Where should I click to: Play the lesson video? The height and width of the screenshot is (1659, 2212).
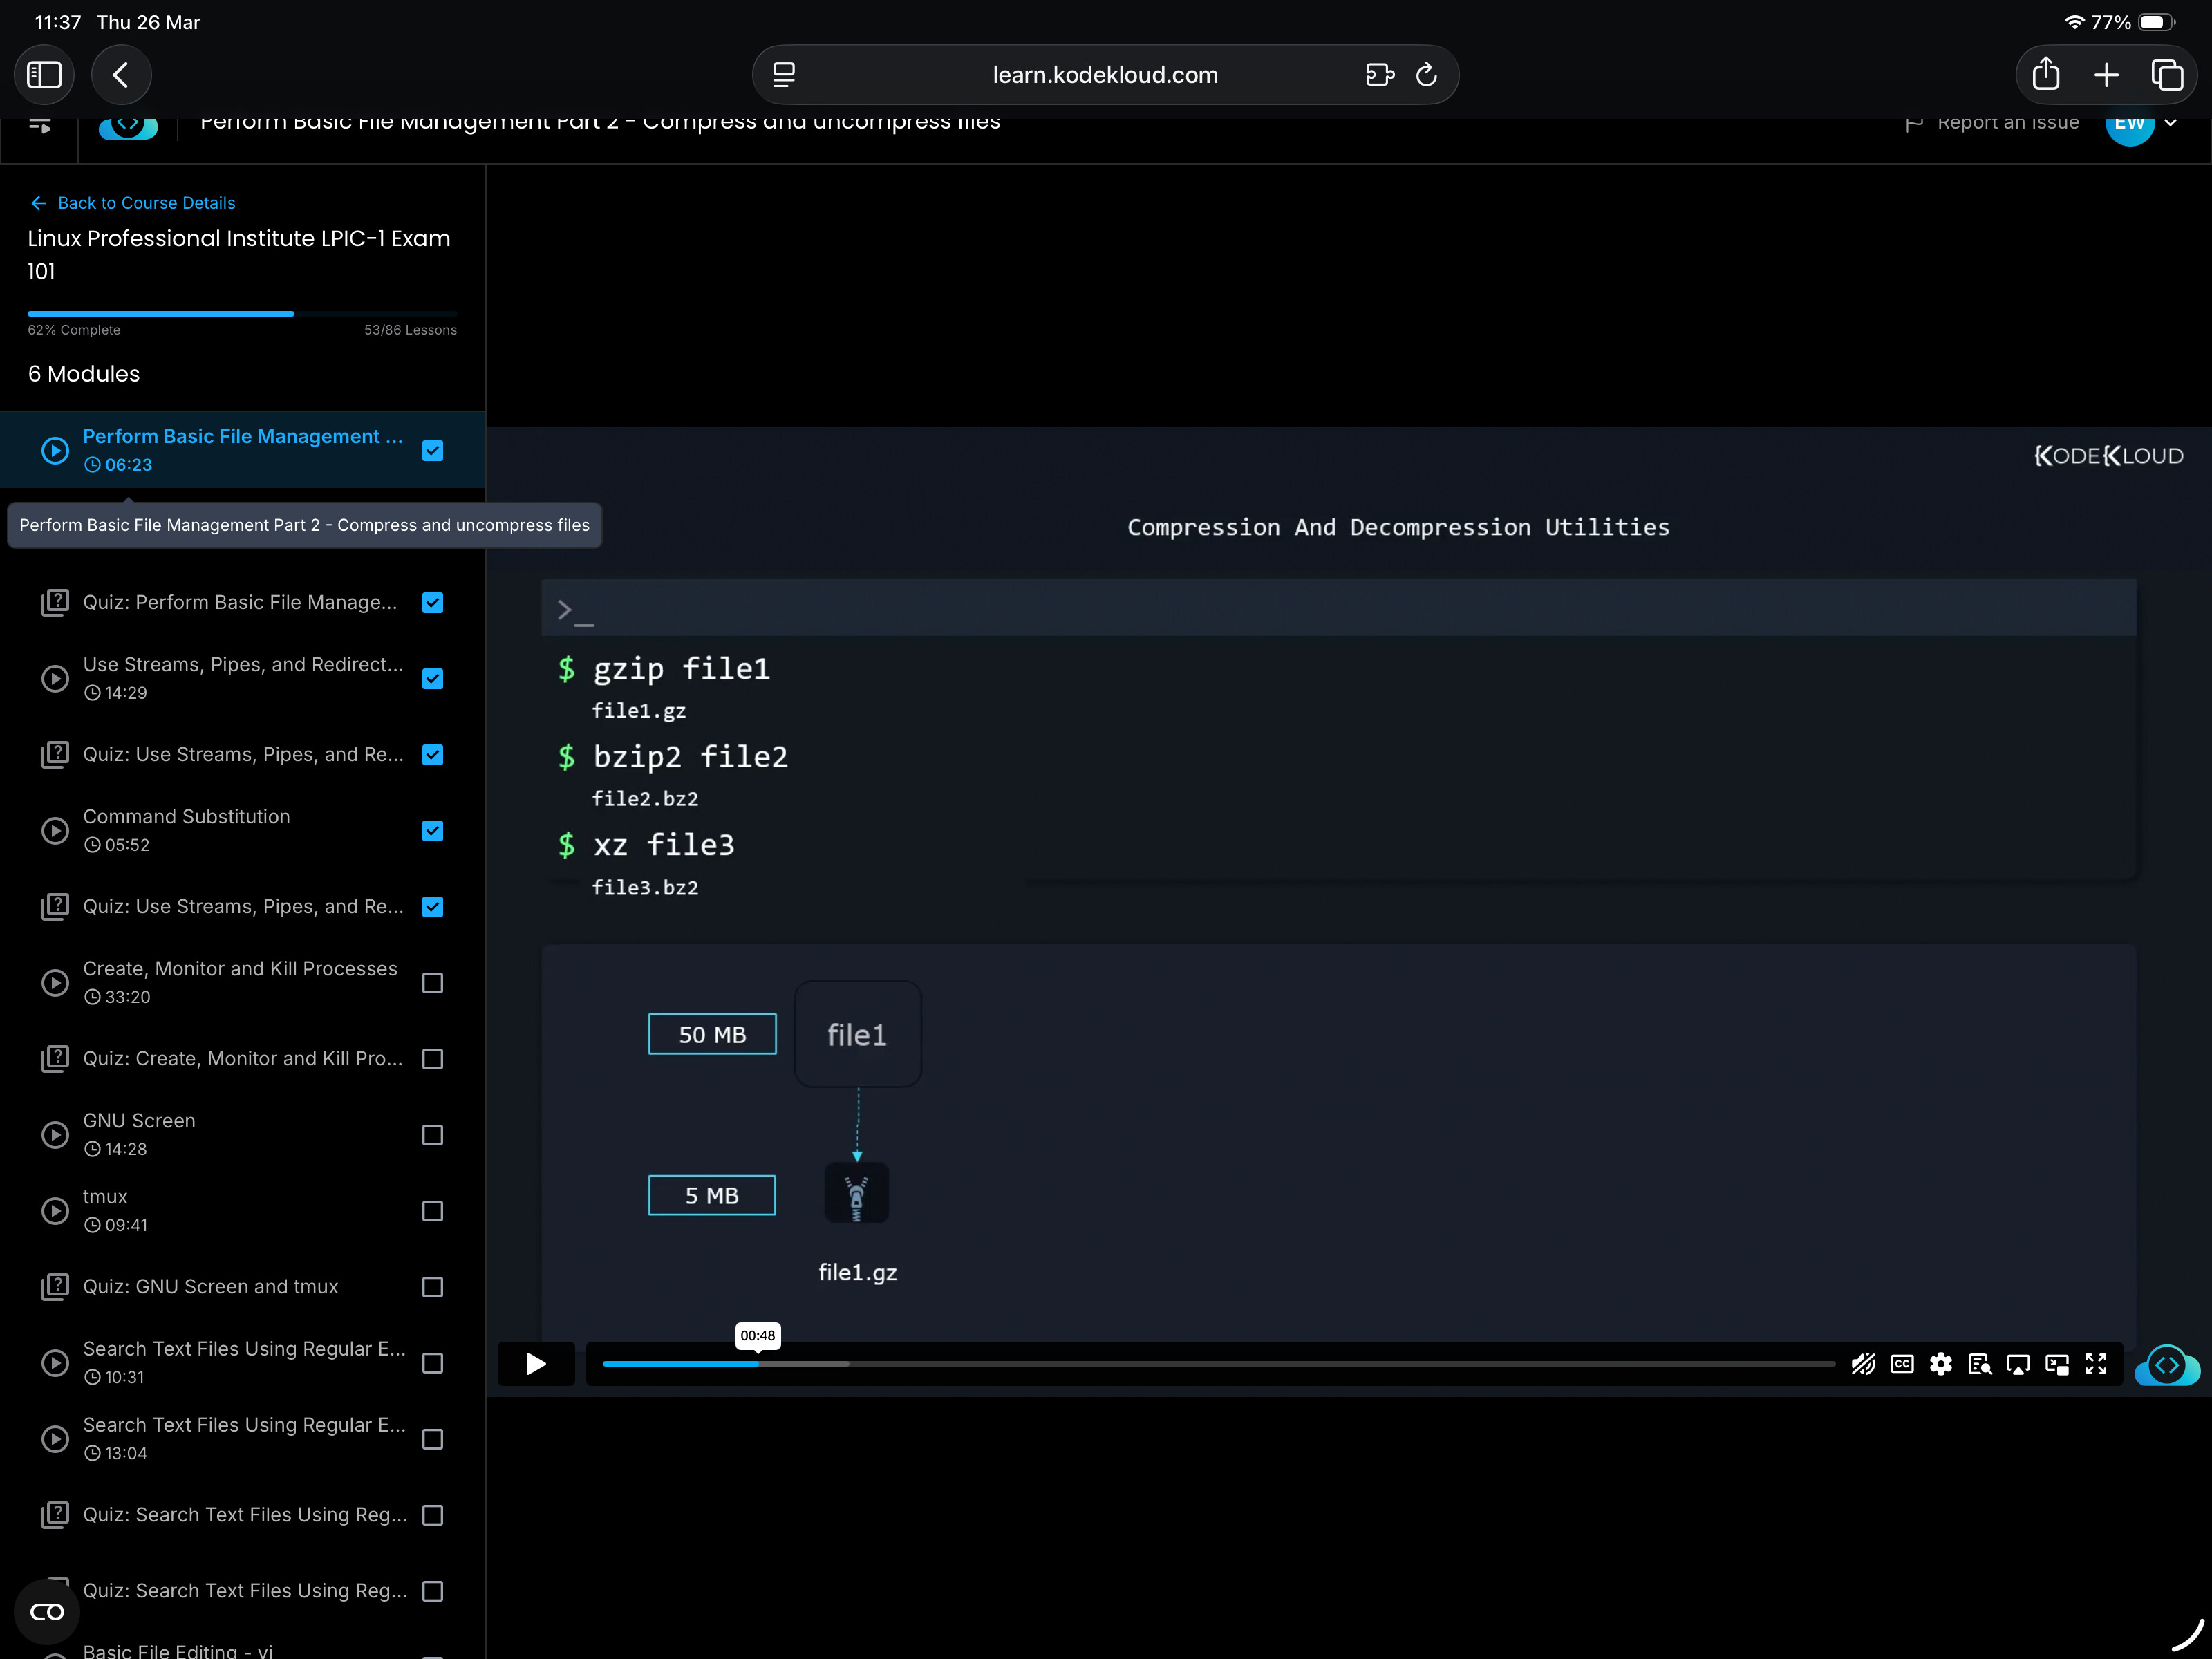point(536,1364)
